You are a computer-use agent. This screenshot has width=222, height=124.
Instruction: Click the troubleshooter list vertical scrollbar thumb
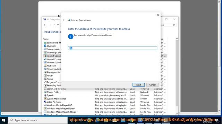[177, 73]
